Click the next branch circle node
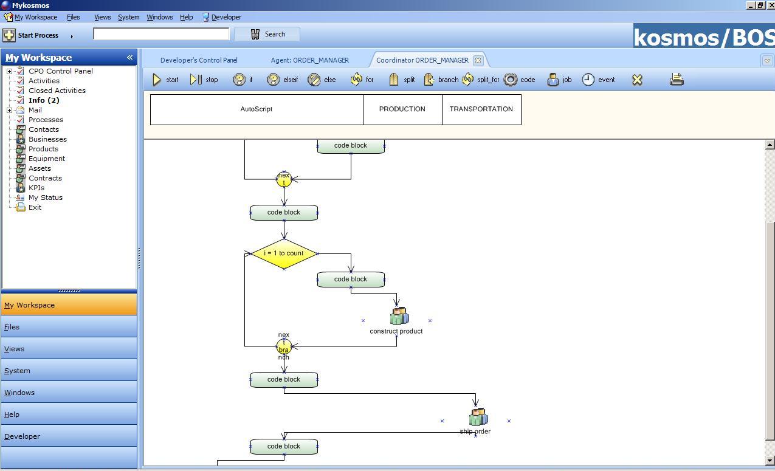Screen dimensions: 775x471 pos(284,346)
